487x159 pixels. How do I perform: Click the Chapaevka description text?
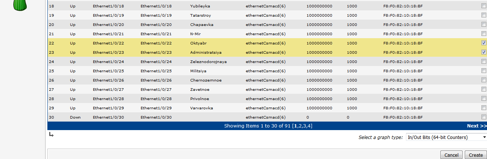tap(202, 24)
